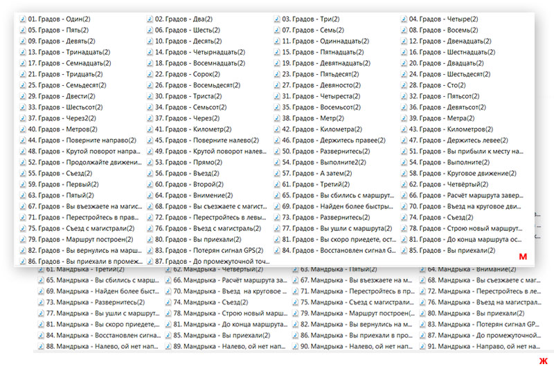Click the audio icon of '07. Градов - Семь(2)'
This screenshot has height=371, width=554.
click(277, 30)
